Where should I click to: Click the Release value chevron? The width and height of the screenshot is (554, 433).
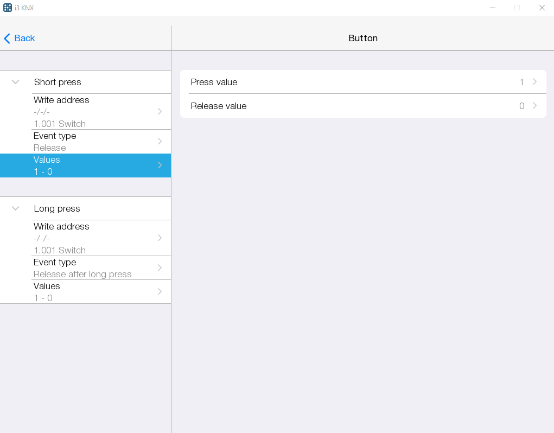tap(534, 106)
